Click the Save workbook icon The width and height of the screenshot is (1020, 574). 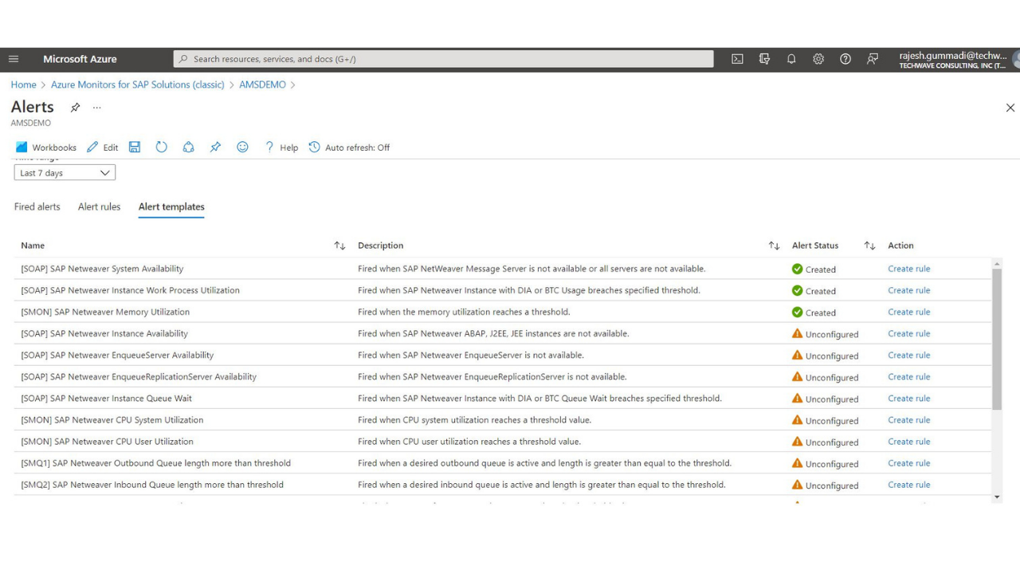click(x=135, y=147)
